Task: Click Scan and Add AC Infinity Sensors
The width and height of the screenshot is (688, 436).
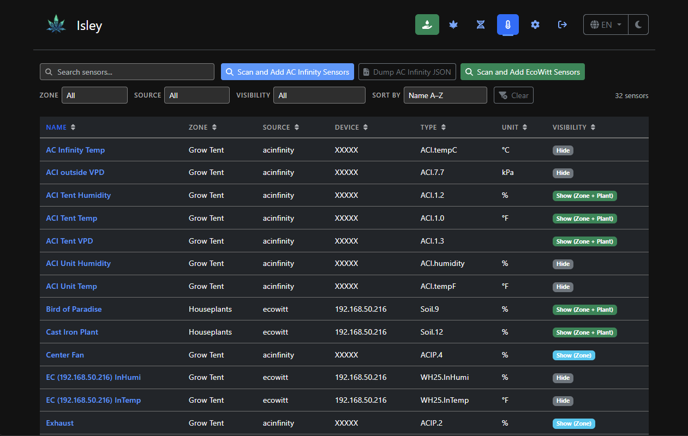Action: tap(288, 72)
